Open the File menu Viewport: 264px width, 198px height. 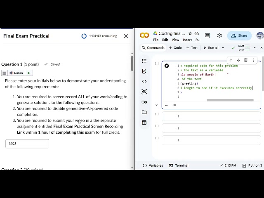coord(156,40)
